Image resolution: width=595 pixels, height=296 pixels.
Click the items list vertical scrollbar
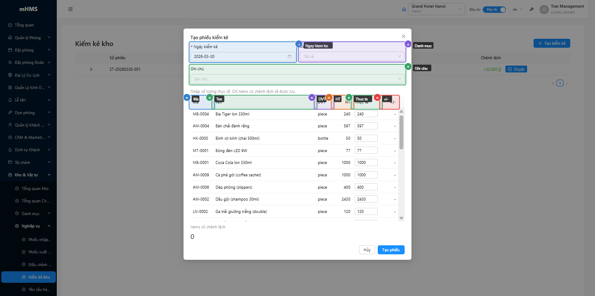(401, 132)
